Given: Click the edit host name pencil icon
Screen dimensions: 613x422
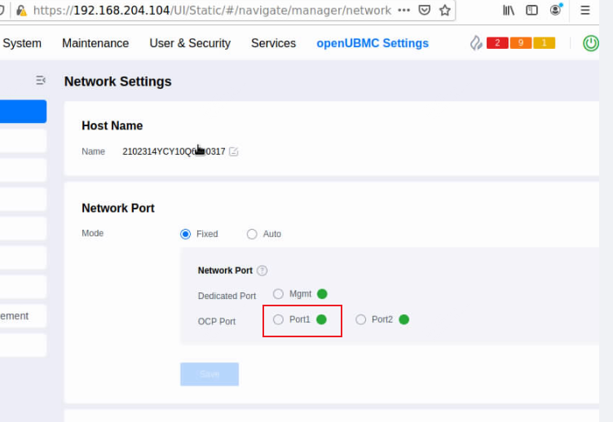Looking at the screenshot, I should coord(234,152).
